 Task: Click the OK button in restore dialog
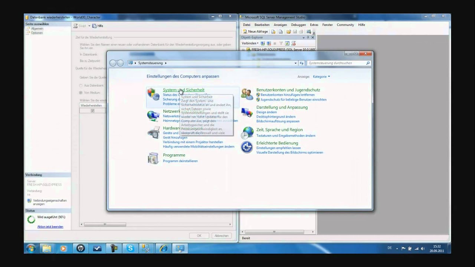199,235
